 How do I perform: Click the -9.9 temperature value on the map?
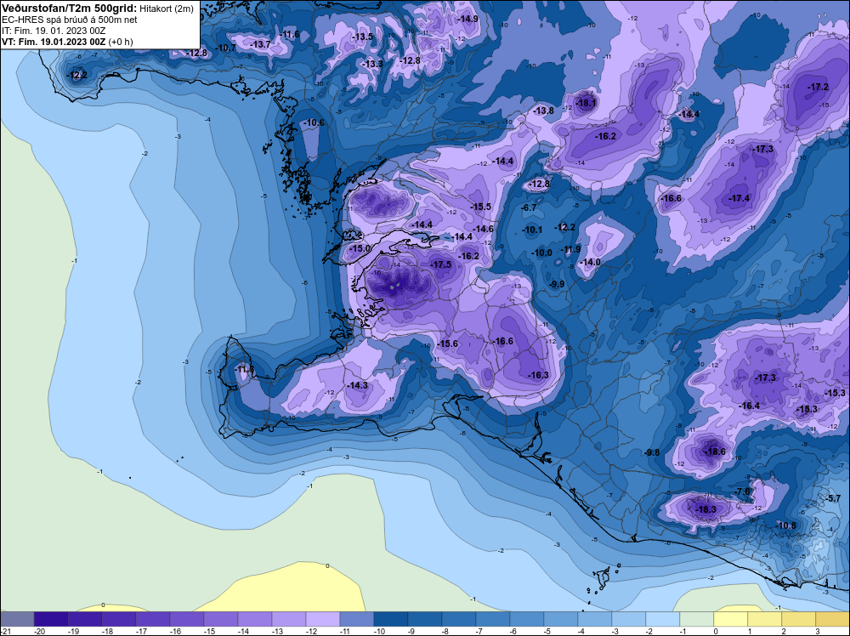coord(557,284)
